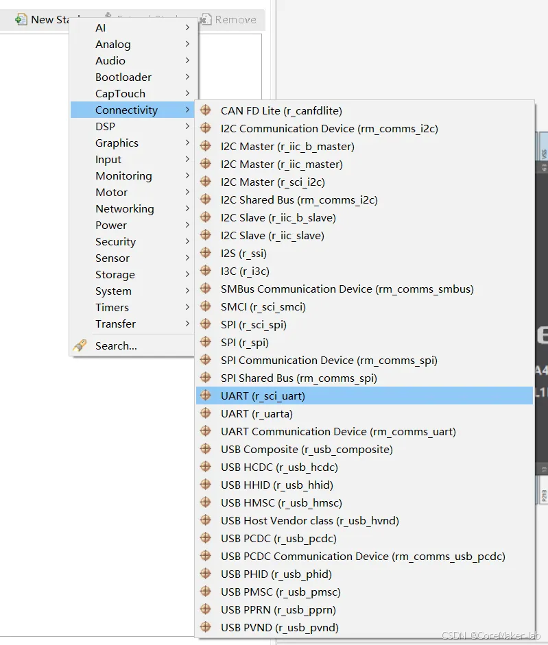Image resolution: width=548 pixels, height=645 pixels.
Task: Select USB PCDC Communication Device entry
Action: pyautogui.click(x=364, y=556)
